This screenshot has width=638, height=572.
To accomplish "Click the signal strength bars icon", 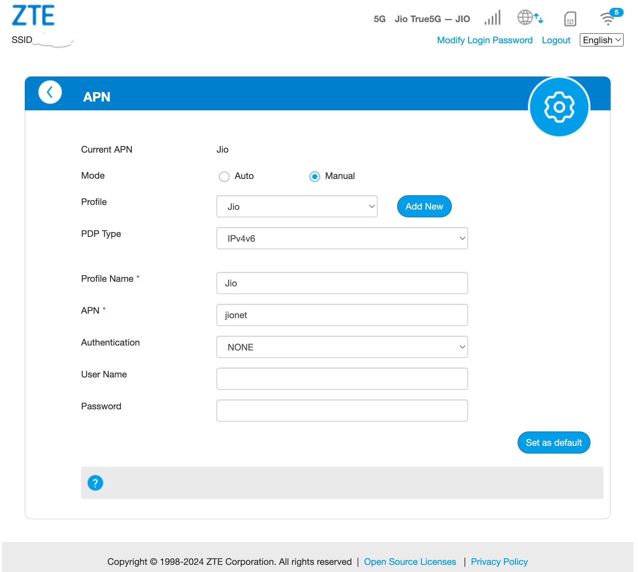I will (x=493, y=18).
